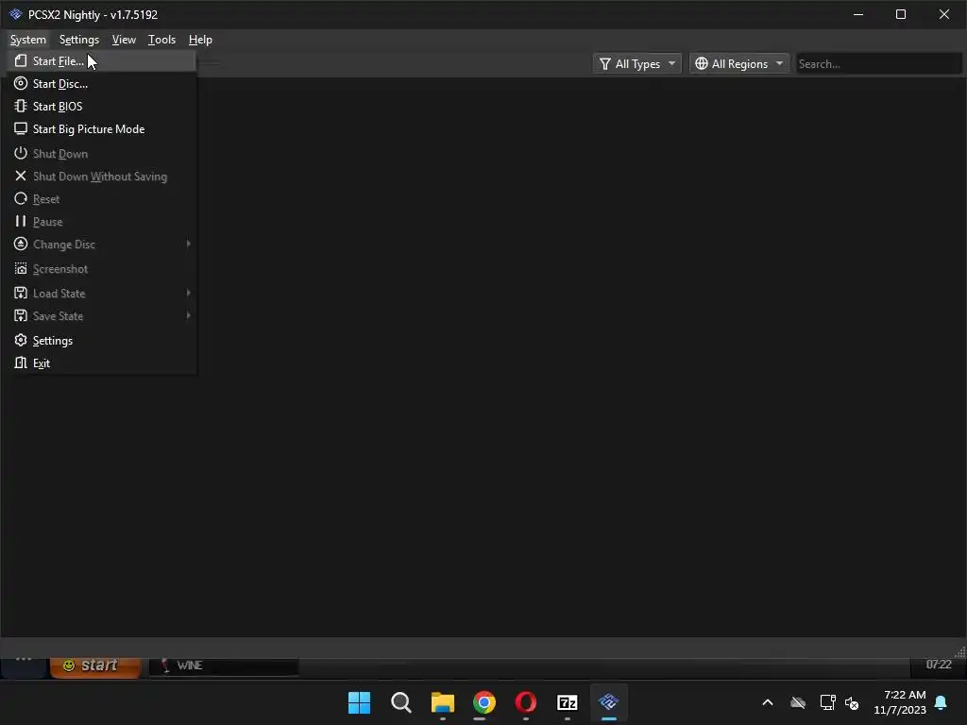Choose Settings entry in System menu
The image size is (967, 725).
102,340
